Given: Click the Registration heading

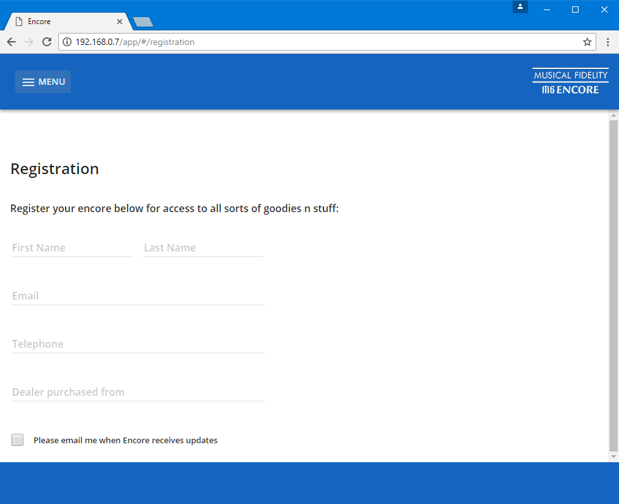Looking at the screenshot, I should point(54,169).
